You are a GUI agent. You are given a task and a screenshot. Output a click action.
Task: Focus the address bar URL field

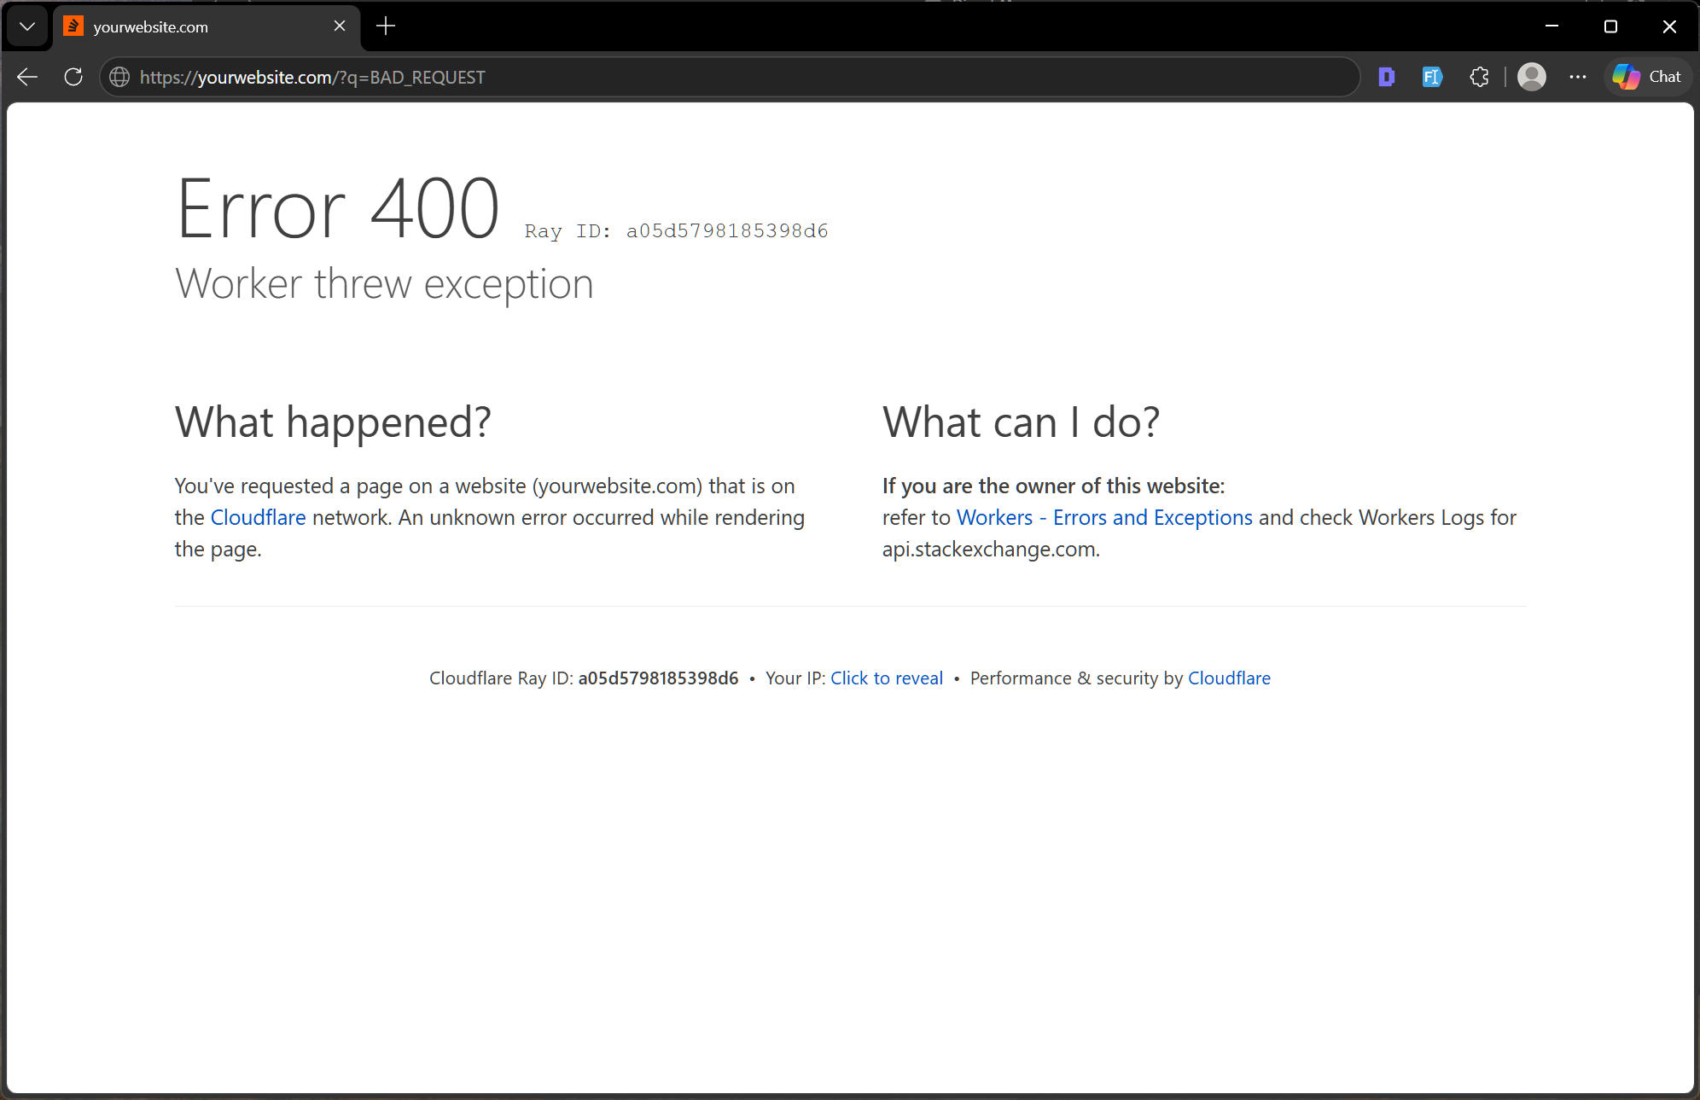[x=730, y=77]
